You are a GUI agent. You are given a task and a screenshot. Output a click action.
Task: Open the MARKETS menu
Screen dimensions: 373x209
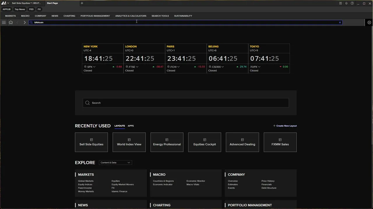[10, 16]
